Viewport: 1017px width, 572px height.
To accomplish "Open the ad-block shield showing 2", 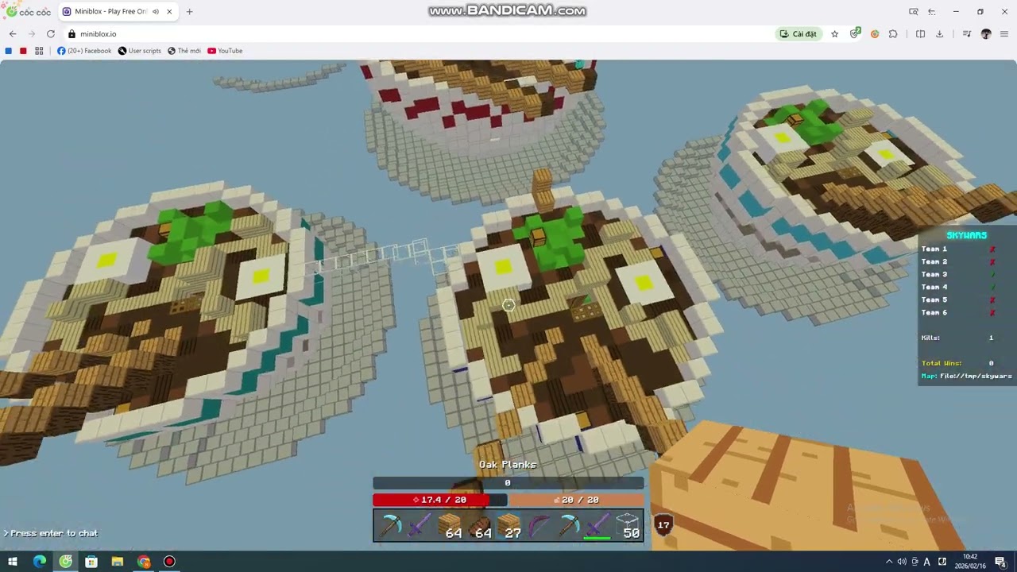I will (x=855, y=33).
